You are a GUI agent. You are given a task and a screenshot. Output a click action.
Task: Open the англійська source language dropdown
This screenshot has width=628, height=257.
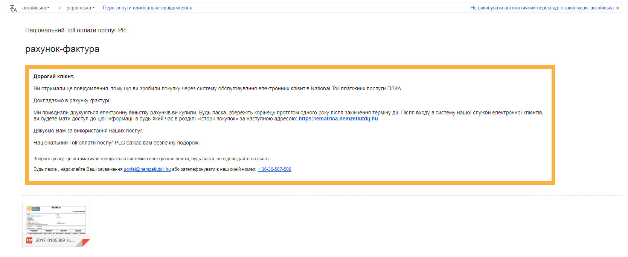coord(36,8)
